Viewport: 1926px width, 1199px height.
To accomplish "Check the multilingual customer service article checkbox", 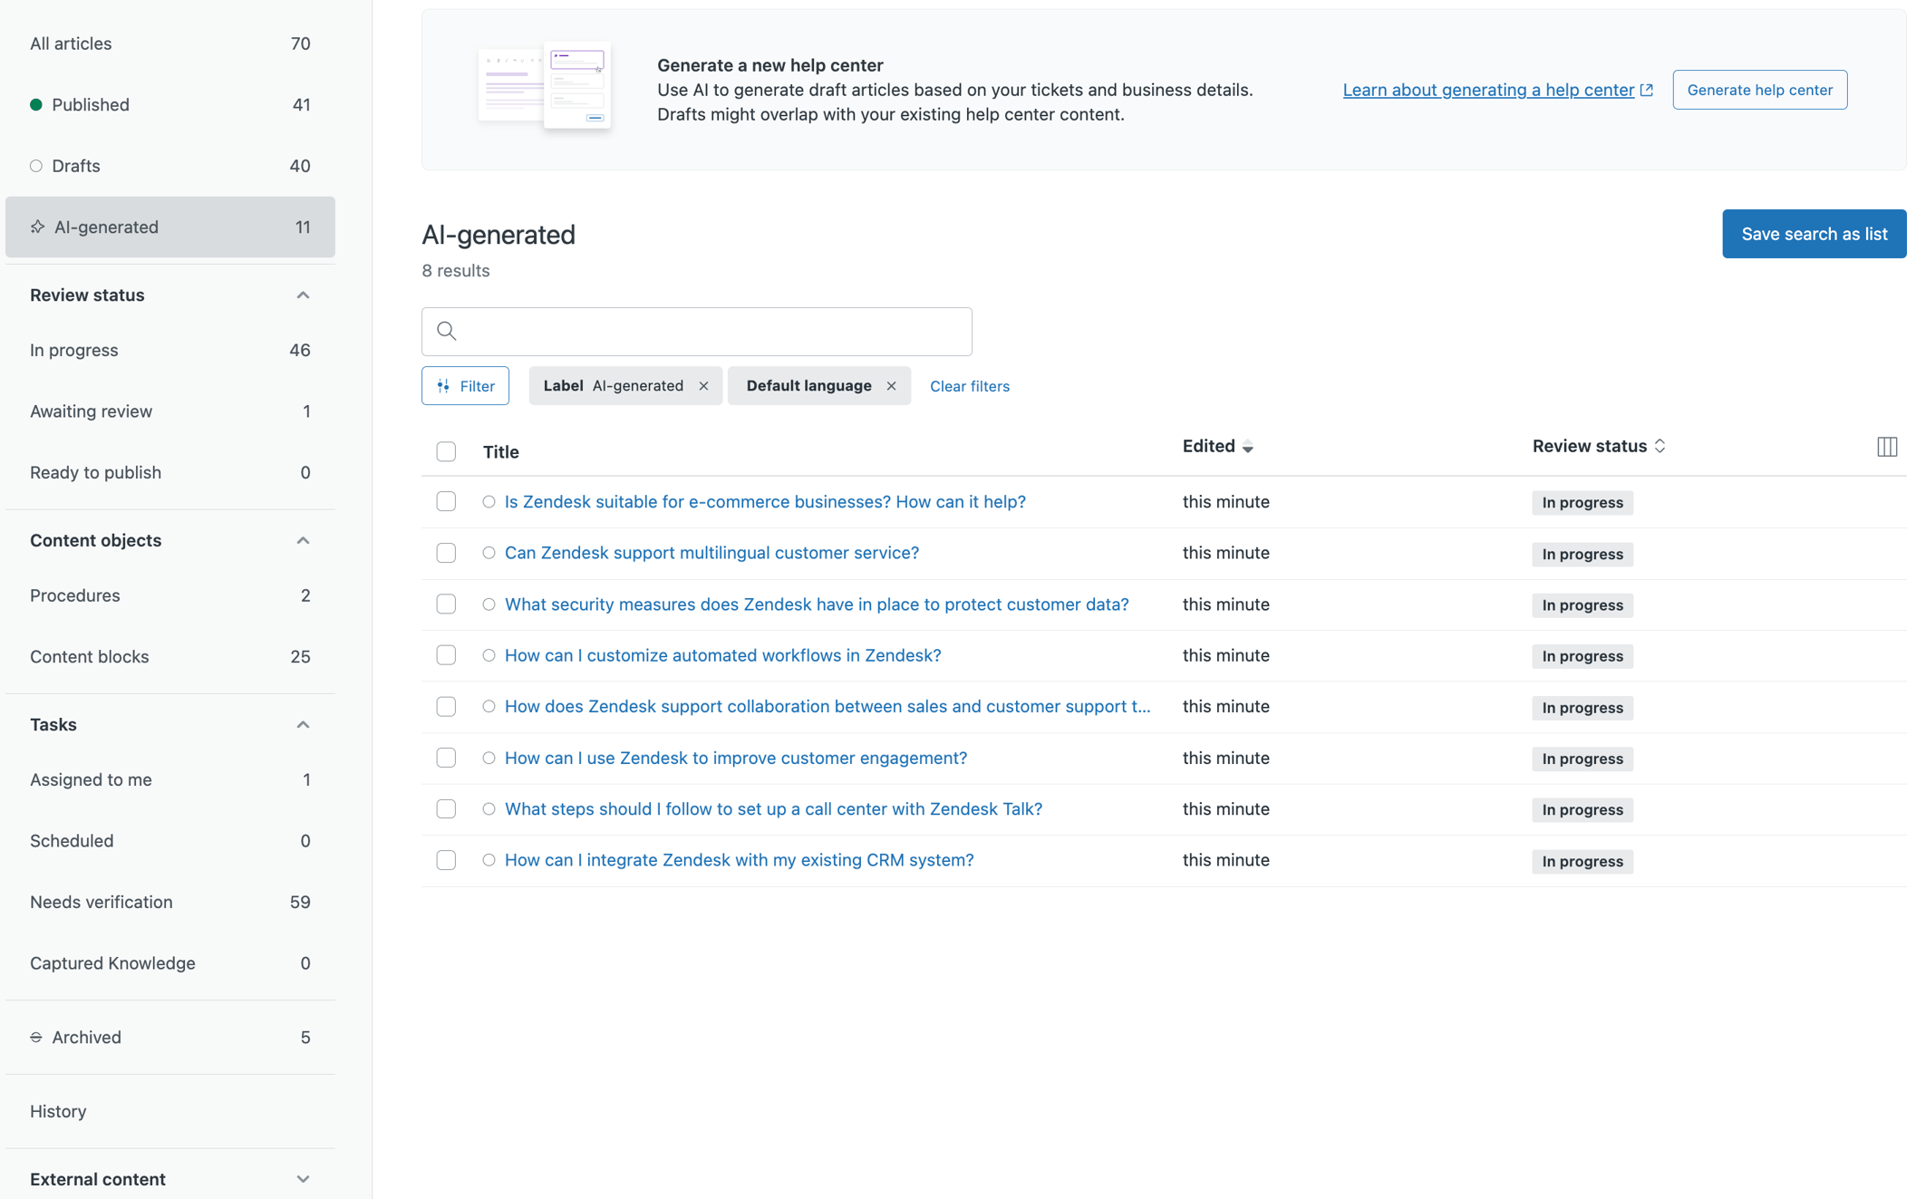I will pos(446,552).
